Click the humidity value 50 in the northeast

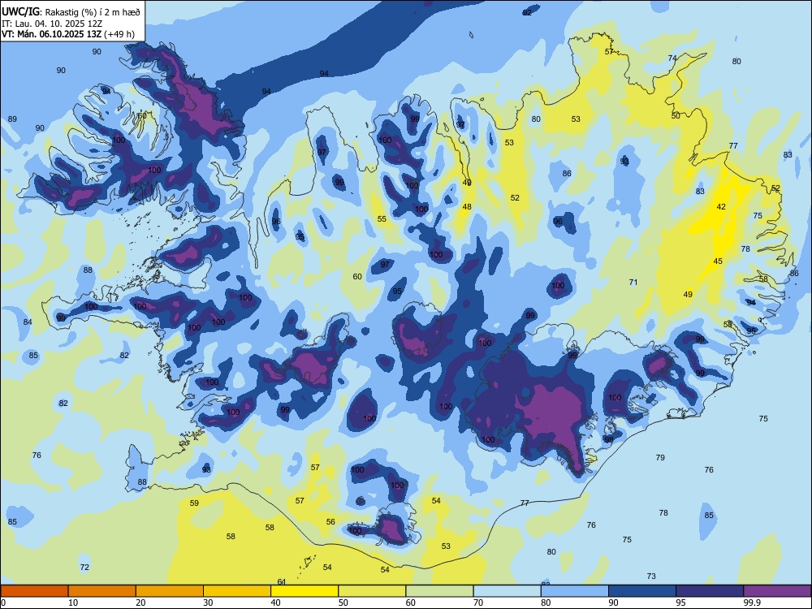(676, 116)
